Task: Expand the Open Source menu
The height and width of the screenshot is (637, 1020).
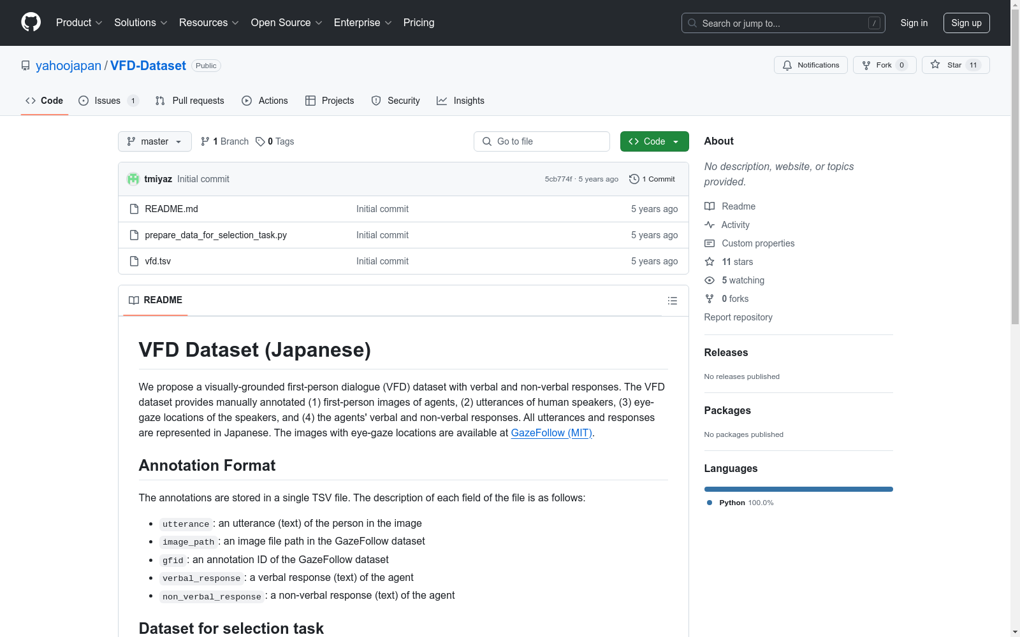Action: click(286, 22)
